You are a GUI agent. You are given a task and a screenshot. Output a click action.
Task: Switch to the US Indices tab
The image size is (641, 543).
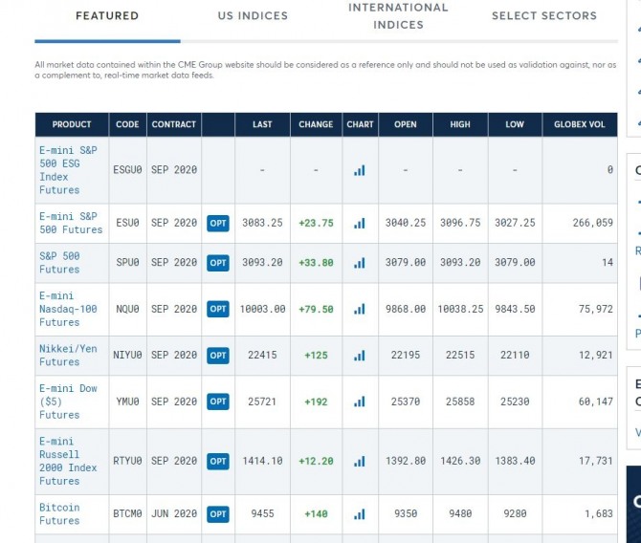coord(253,16)
